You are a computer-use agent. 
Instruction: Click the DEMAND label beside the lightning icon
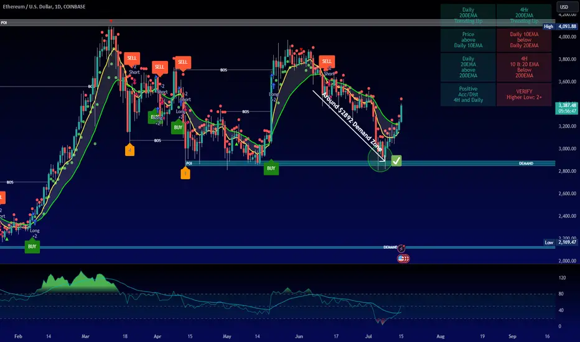[390, 247]
